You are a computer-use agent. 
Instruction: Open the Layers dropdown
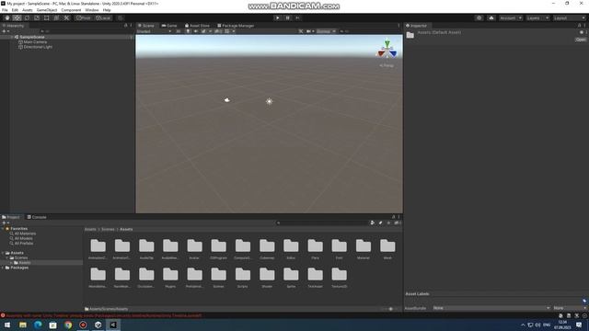[537, 17]
